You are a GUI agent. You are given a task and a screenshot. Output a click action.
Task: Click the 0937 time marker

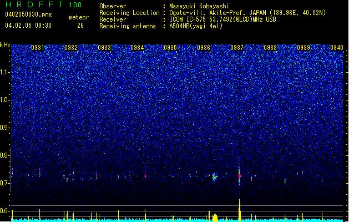click(237, 48)
